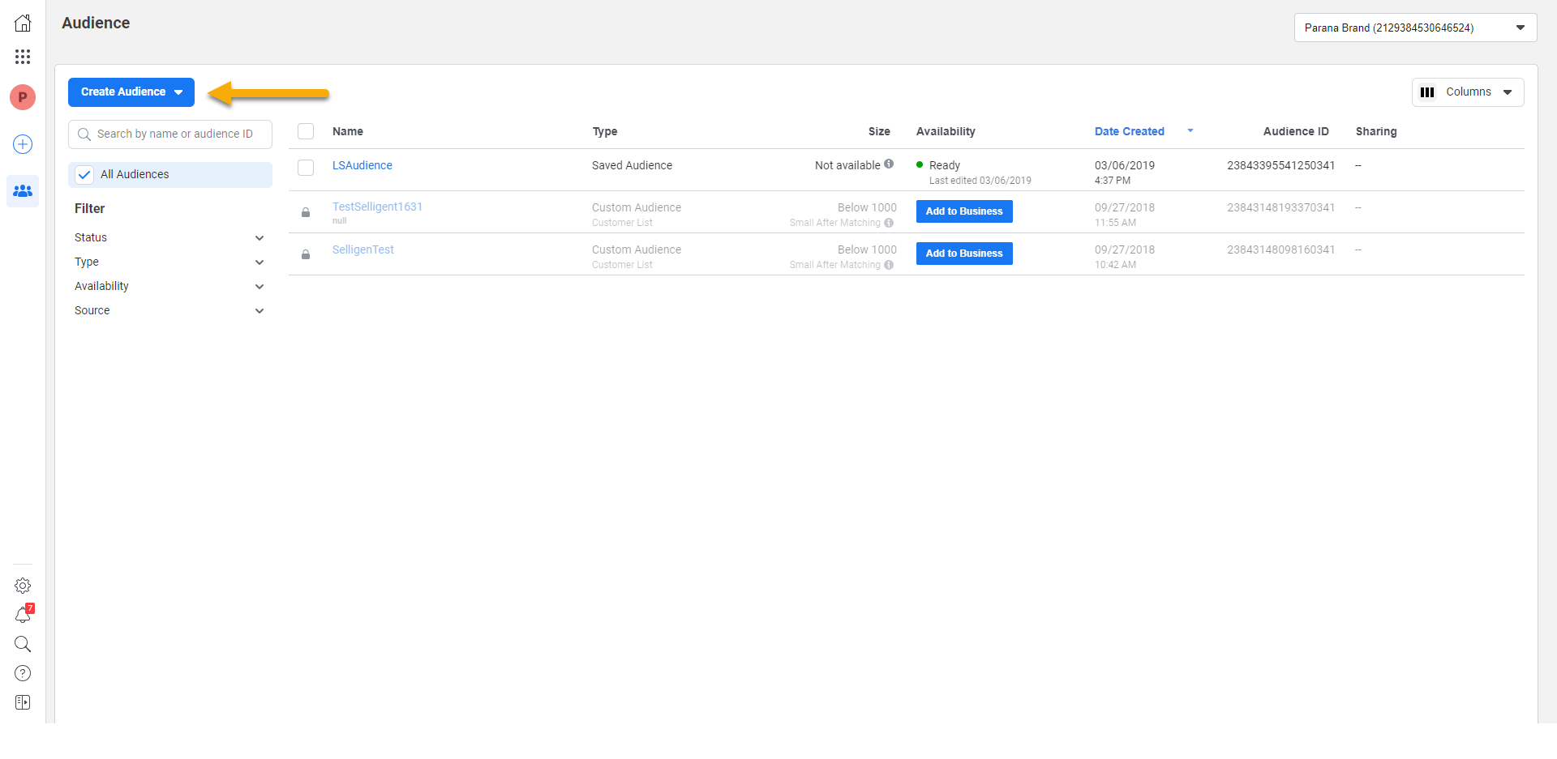Open settings gear in sidebar
Screen dimensions: 1557x759
(x=23, y=586)
